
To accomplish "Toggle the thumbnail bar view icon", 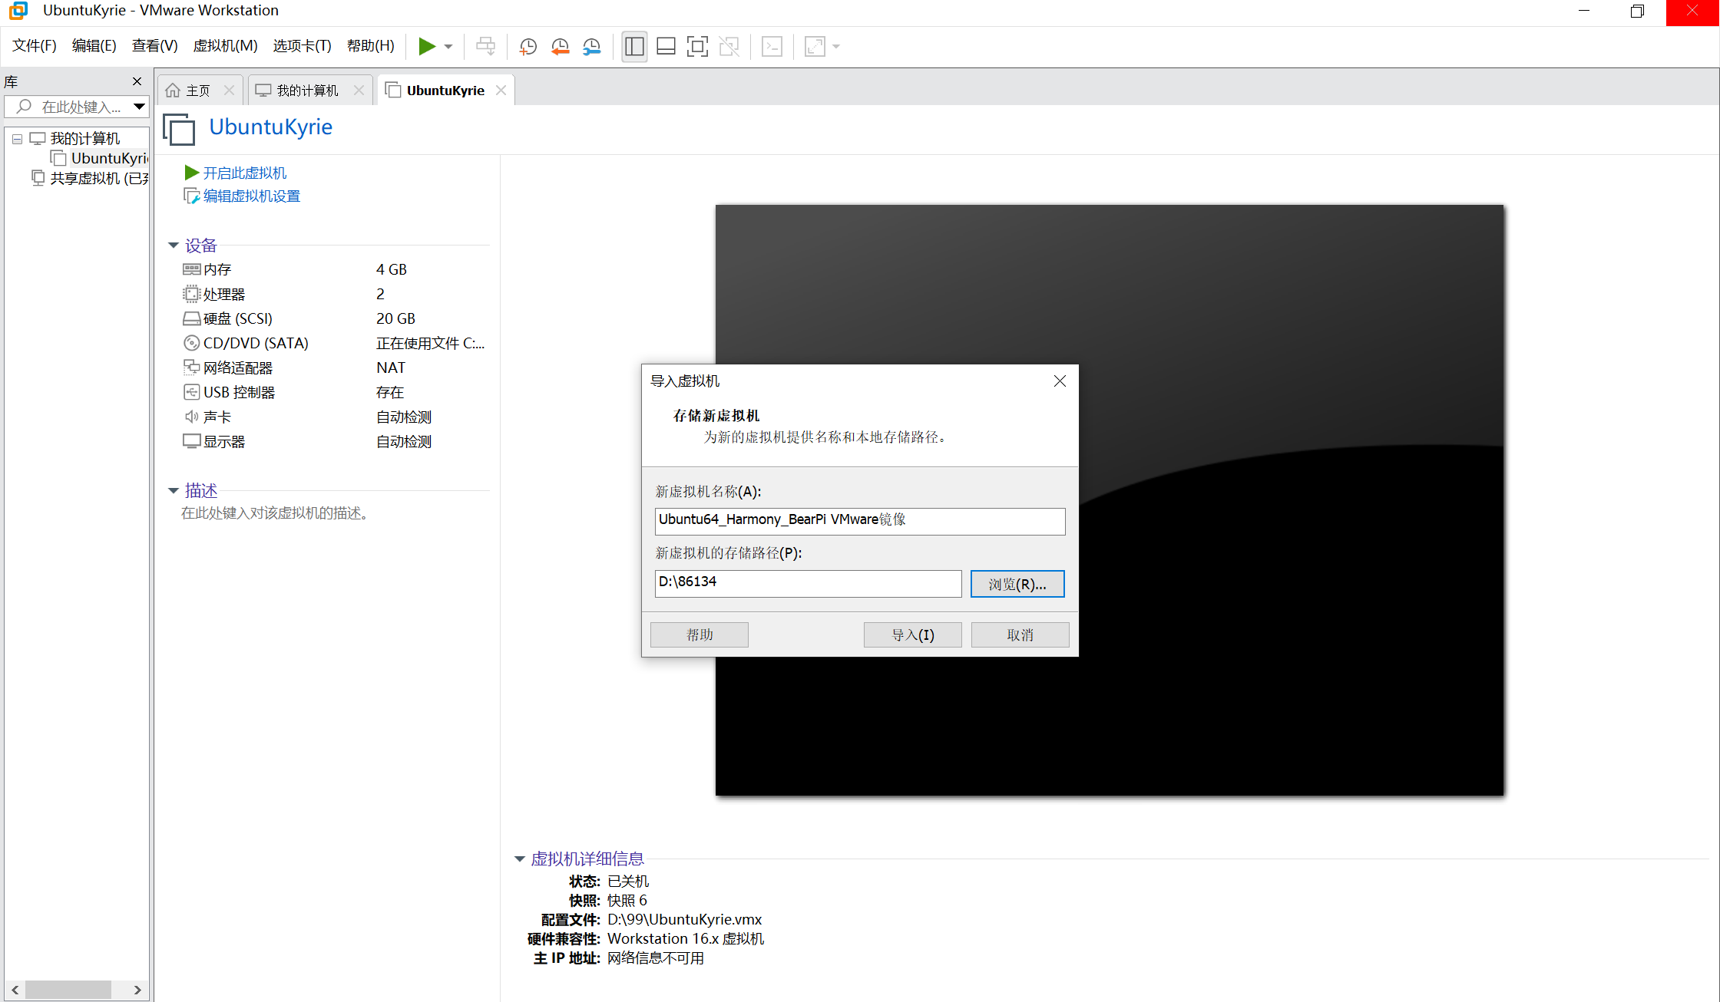I will tap(666, 46).
